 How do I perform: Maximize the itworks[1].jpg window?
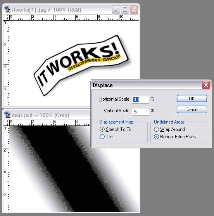pos(125,9)
